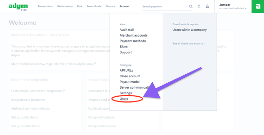Open Users under Configure

click(x=124, y=99)
